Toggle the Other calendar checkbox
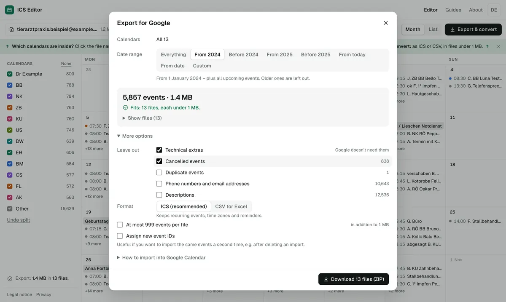 pos(10,208)
